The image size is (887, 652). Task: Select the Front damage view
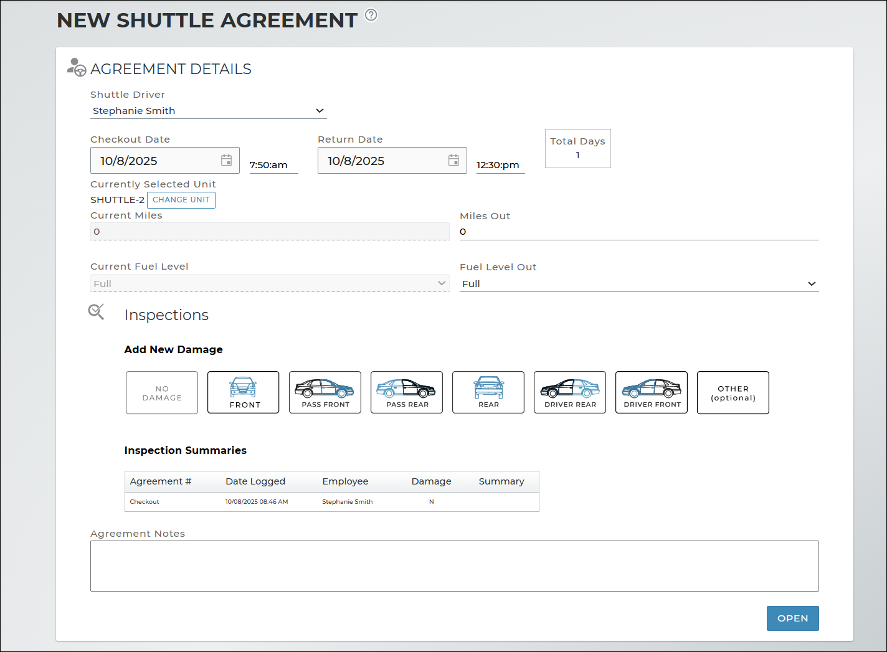243,392
